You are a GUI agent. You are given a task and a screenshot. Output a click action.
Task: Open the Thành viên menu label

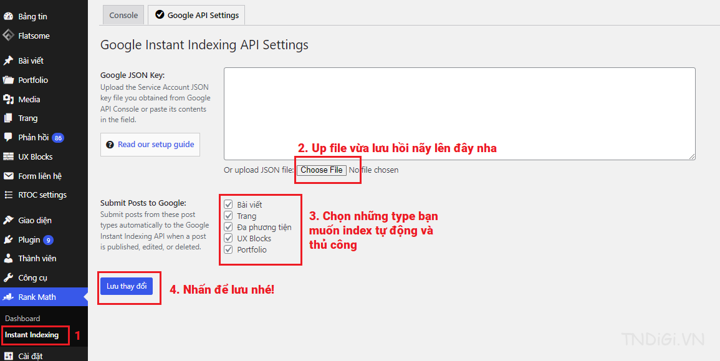[x=37, y=259]
